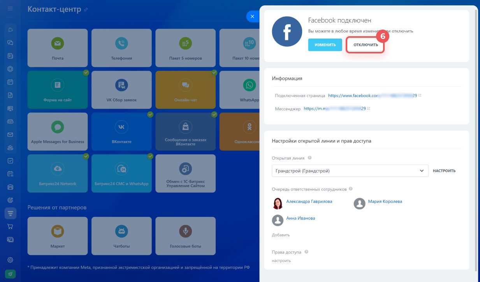Open the Битрикс24 СМС и WhatsApp tile
This screenshot has width=480, height=282.
pos(121,173)
